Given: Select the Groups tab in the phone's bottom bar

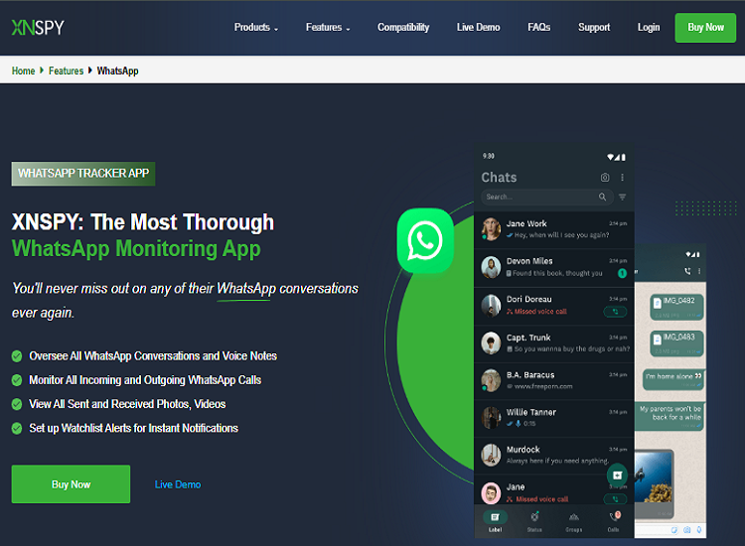Looking at the screenshot, I should 574,521.
